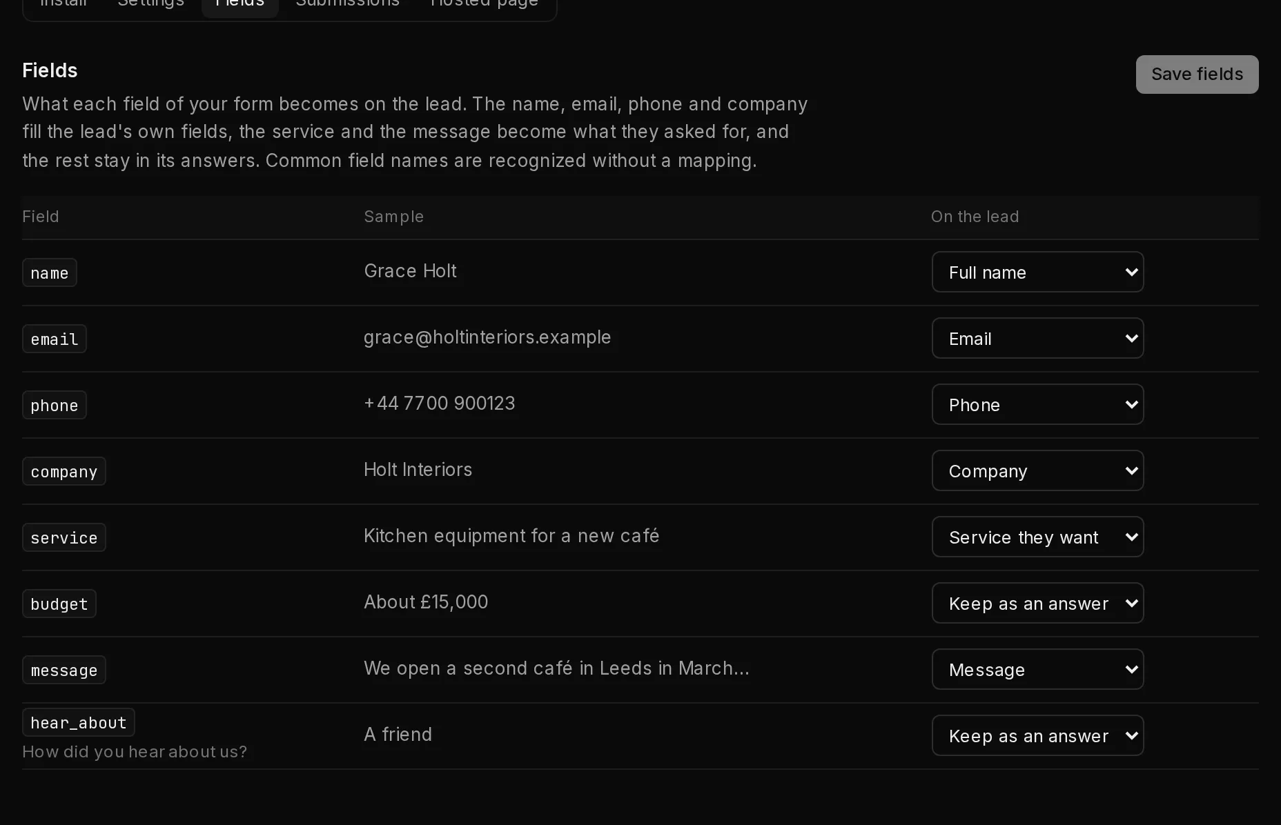
Task: Click the message field tag
Action: (x=64, y=670)
